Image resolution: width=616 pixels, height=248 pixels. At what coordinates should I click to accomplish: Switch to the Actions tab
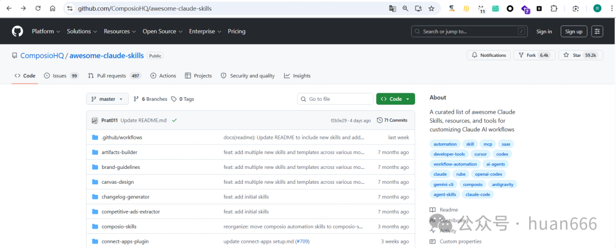(x=163, y=76)
